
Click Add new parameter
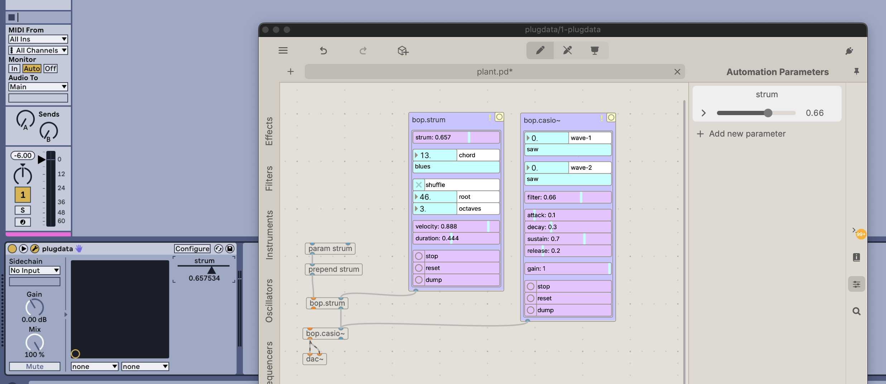click(741, 134)
